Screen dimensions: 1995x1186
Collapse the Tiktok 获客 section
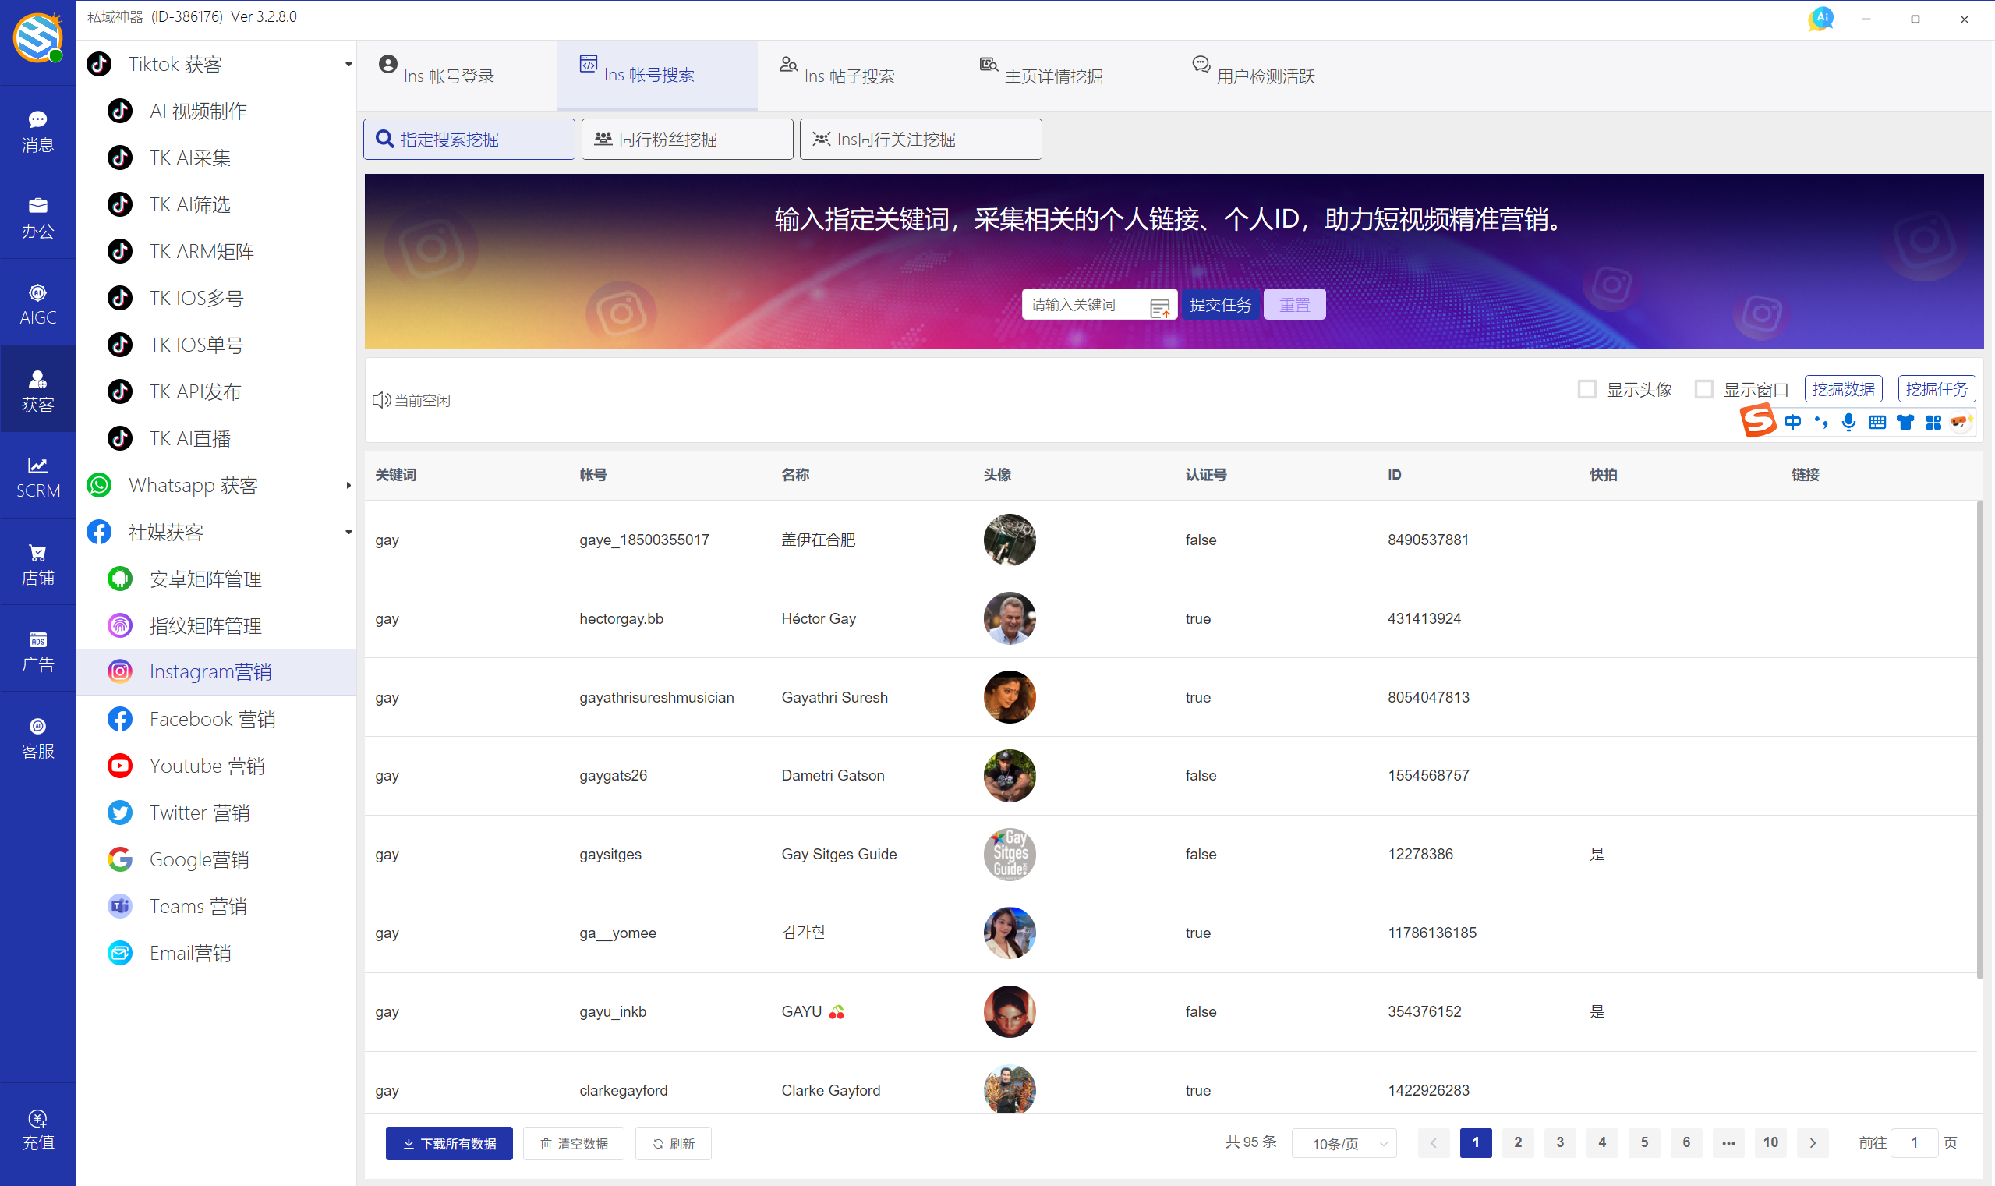pyautogui.click(x=348, y=64)
